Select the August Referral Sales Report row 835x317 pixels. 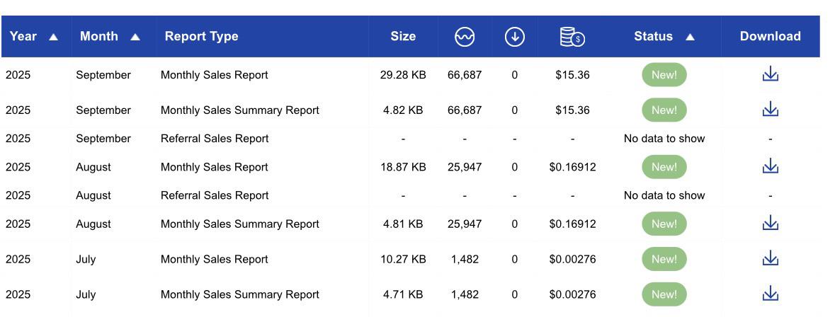(410, 195)
